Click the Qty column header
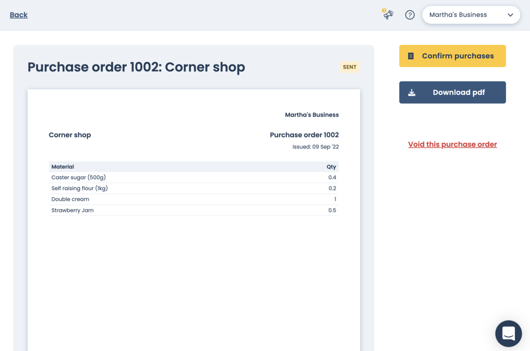The width and height of the screenshot is (530, 351). point(331,167)
